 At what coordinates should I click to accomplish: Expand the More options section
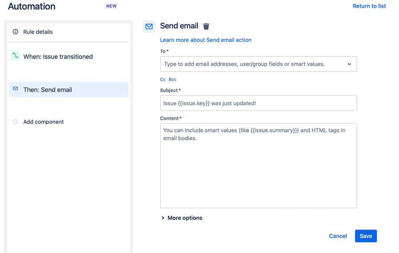coord(182,218)
